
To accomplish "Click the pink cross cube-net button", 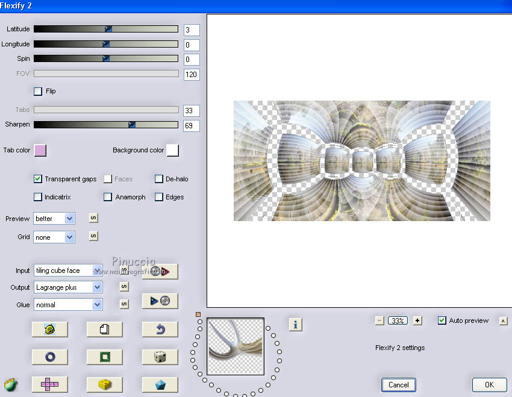I will pyautogui.click(x=49, y=384).
